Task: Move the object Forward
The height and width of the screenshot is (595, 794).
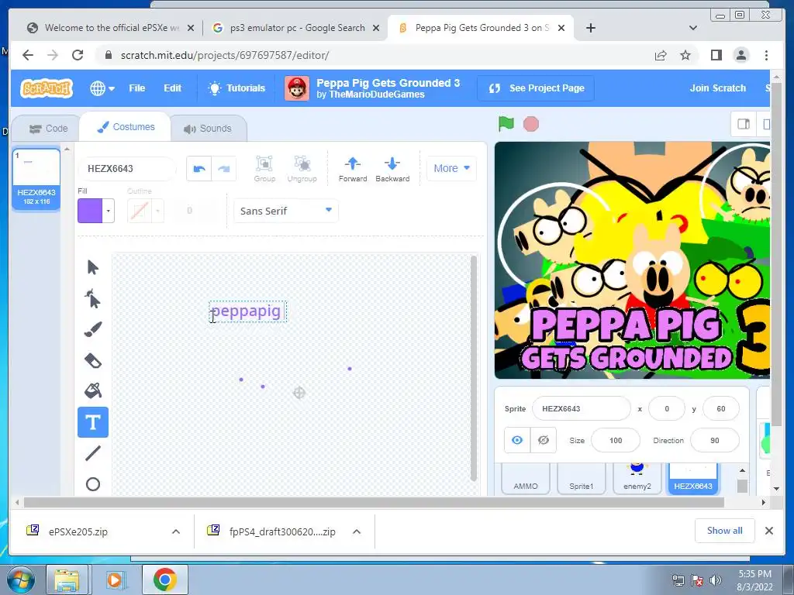Action: pos(353,168)
